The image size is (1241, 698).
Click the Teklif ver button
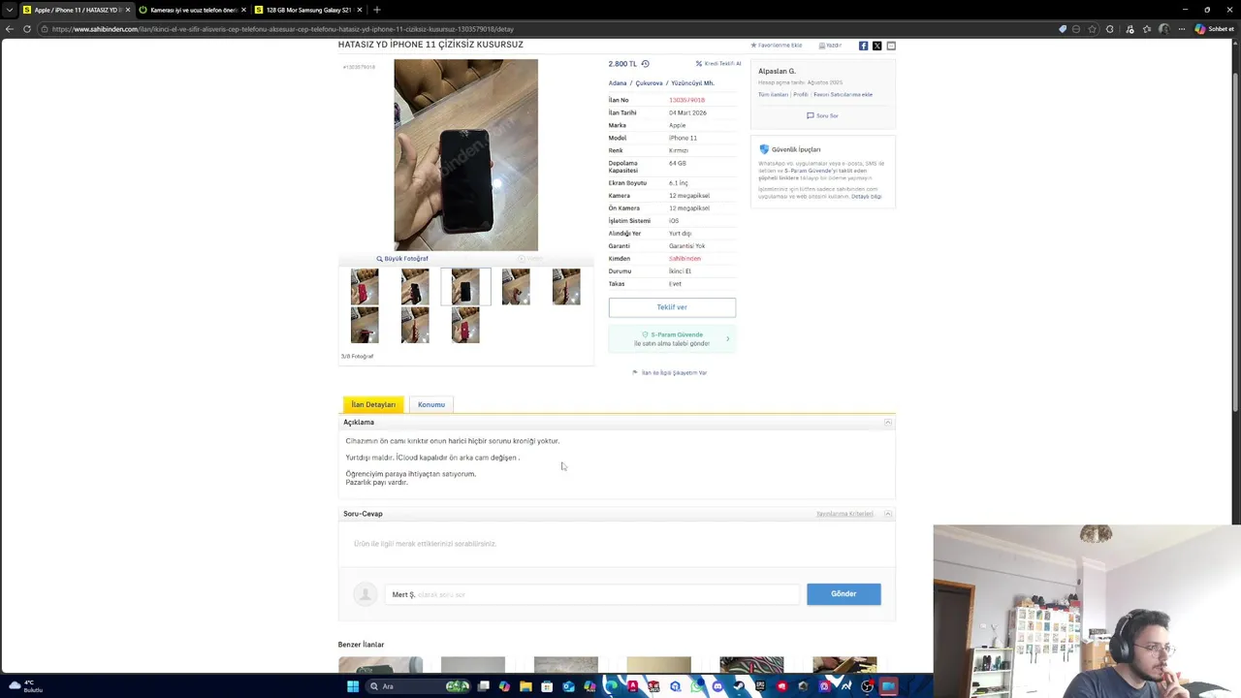point(672,307)
